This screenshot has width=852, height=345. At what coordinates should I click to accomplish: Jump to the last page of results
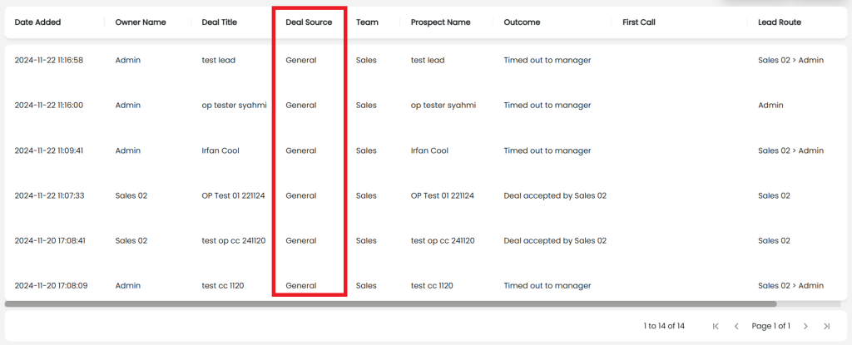pos(826,326)
